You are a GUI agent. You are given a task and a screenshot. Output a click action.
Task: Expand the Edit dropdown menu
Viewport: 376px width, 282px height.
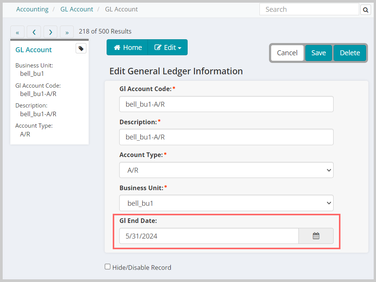(x=167, y=47)
